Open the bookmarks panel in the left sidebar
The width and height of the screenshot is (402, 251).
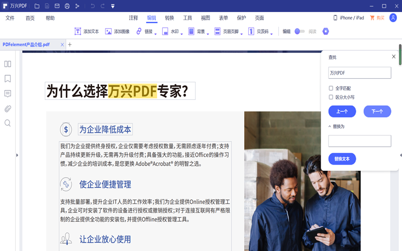(8, 79)
